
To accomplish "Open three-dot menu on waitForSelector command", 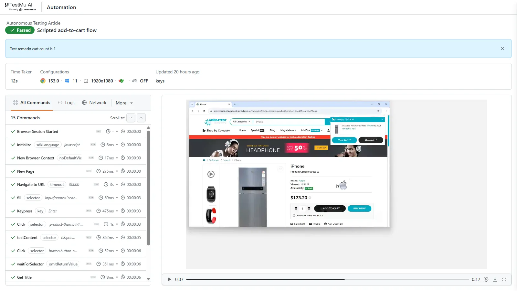I will point(89,264).
